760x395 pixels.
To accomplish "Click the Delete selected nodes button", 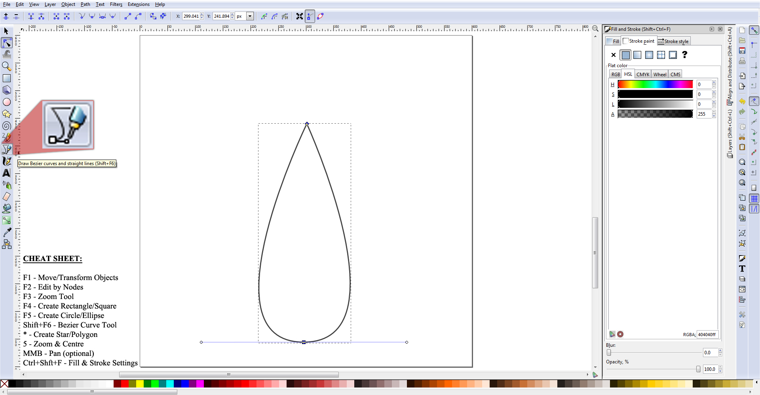I will (16, 16).
